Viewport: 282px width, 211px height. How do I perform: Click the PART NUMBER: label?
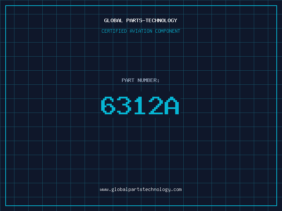141,80
